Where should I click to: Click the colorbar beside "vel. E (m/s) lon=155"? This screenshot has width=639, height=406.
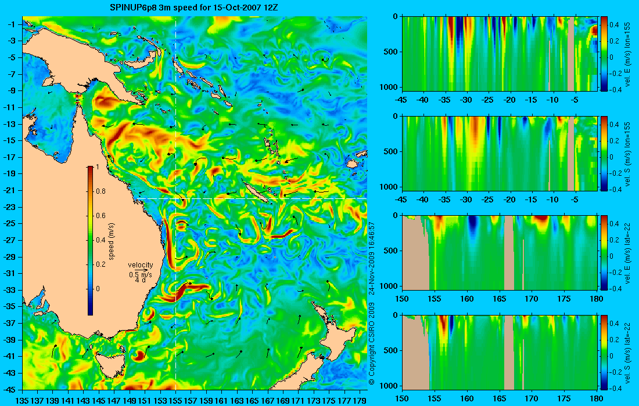pos(604,54)
